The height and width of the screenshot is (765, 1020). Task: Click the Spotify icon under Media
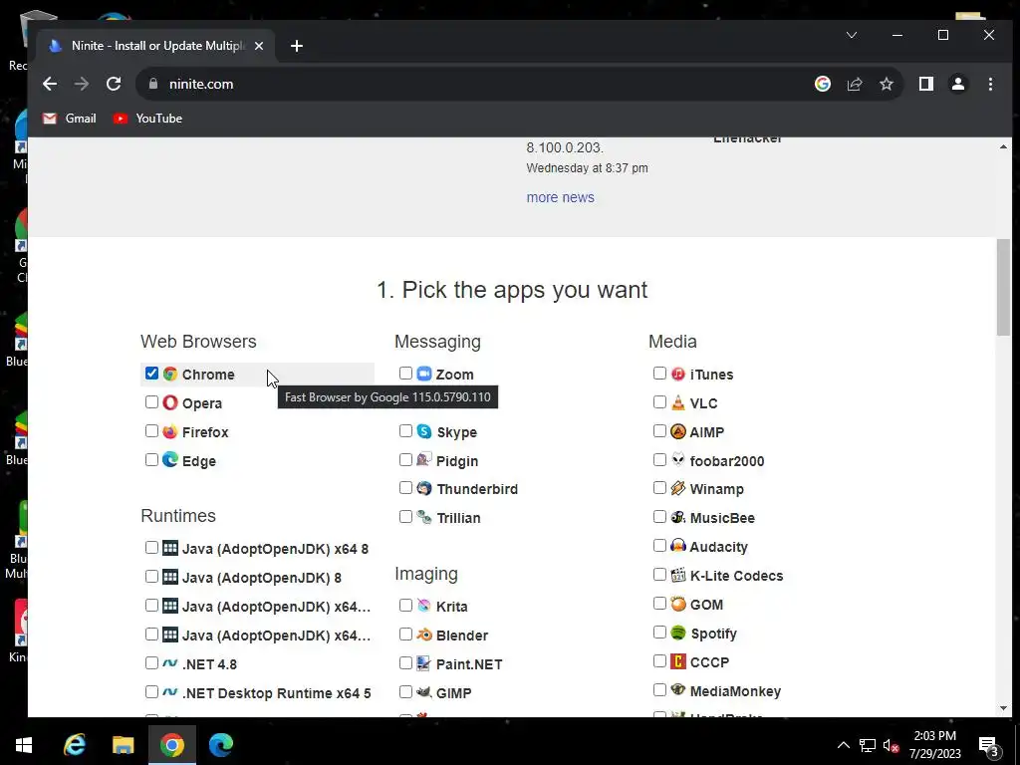677,633
